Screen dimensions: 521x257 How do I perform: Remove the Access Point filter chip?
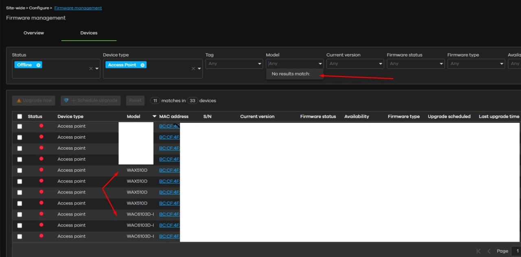coord(142,65)
